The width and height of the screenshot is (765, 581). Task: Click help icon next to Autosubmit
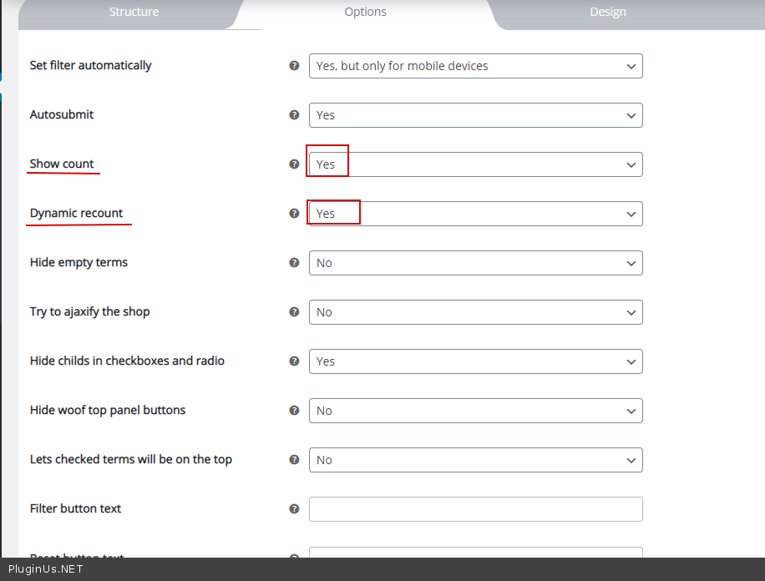coord(294,114)
